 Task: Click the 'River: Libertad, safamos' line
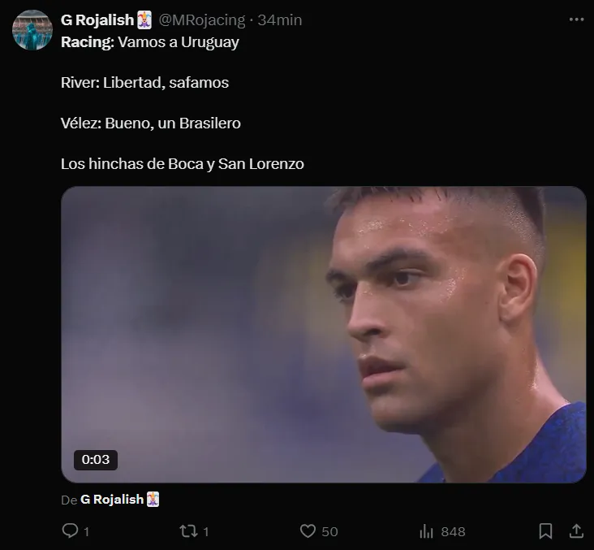coord(144,82)
